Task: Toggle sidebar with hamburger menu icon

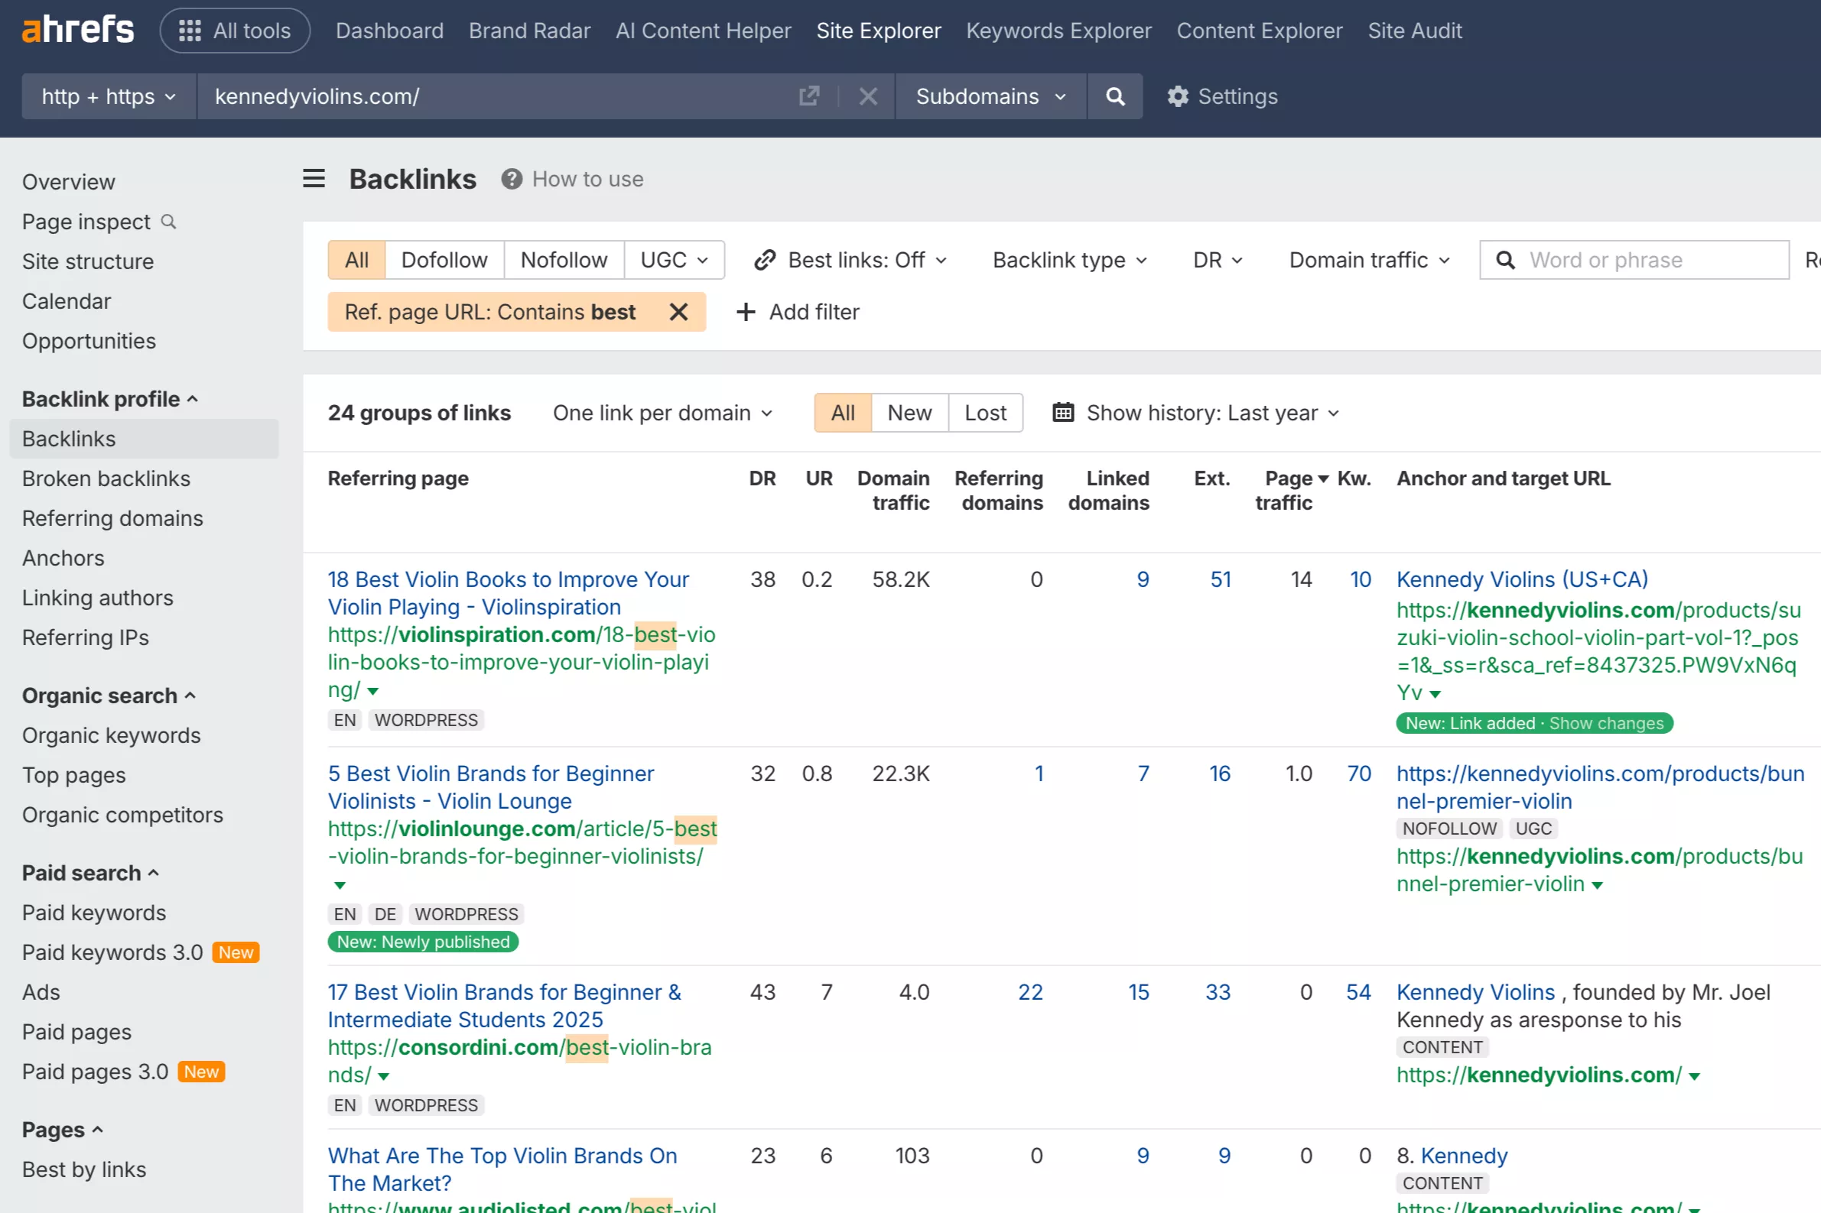Action: [x=314, y=179]
